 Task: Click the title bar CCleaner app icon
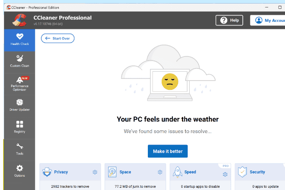coord(8,8)
